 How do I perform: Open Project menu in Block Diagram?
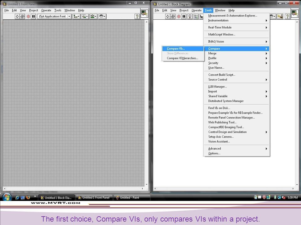184,10
